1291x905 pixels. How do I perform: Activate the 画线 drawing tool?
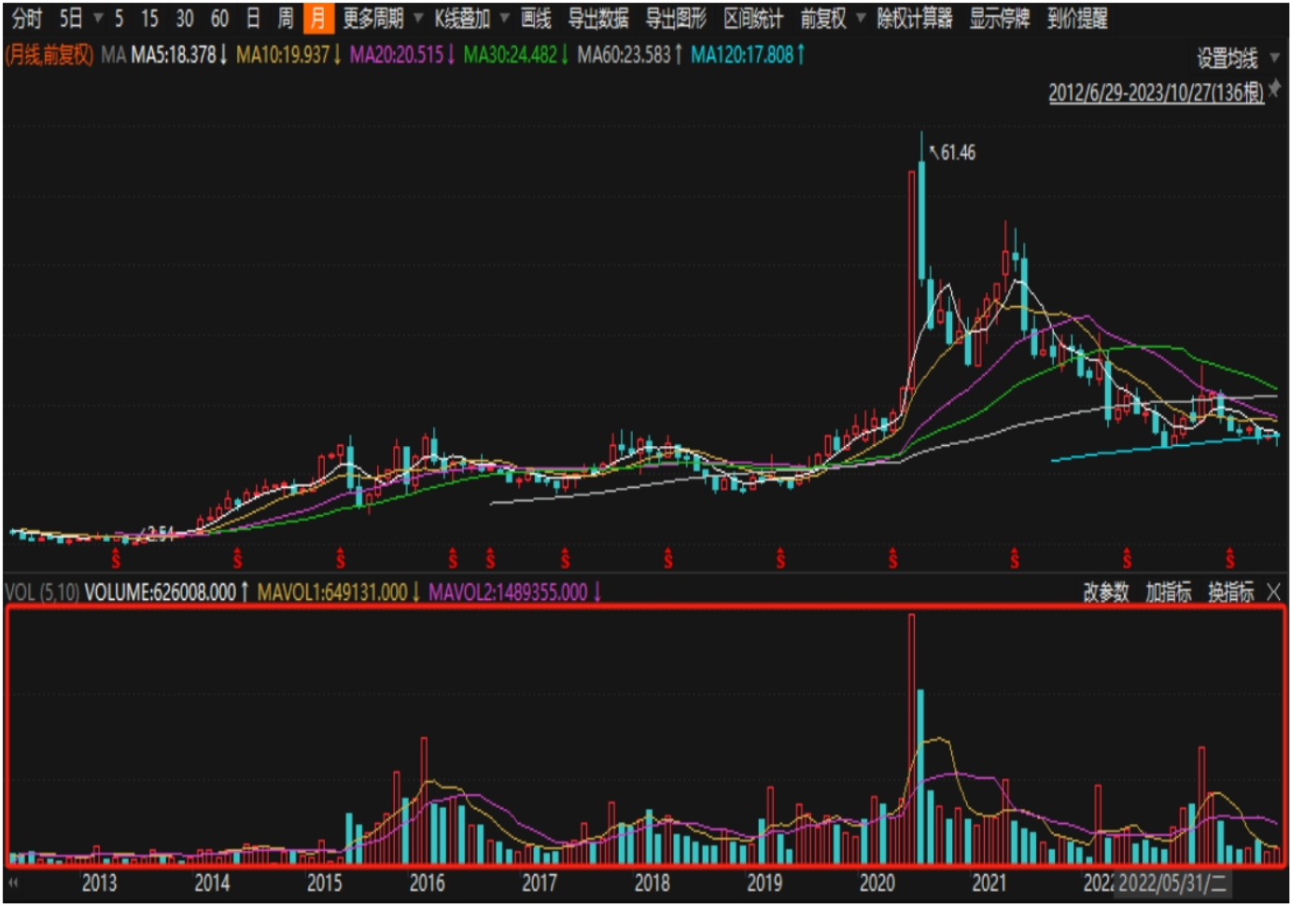tap(536, 19)
